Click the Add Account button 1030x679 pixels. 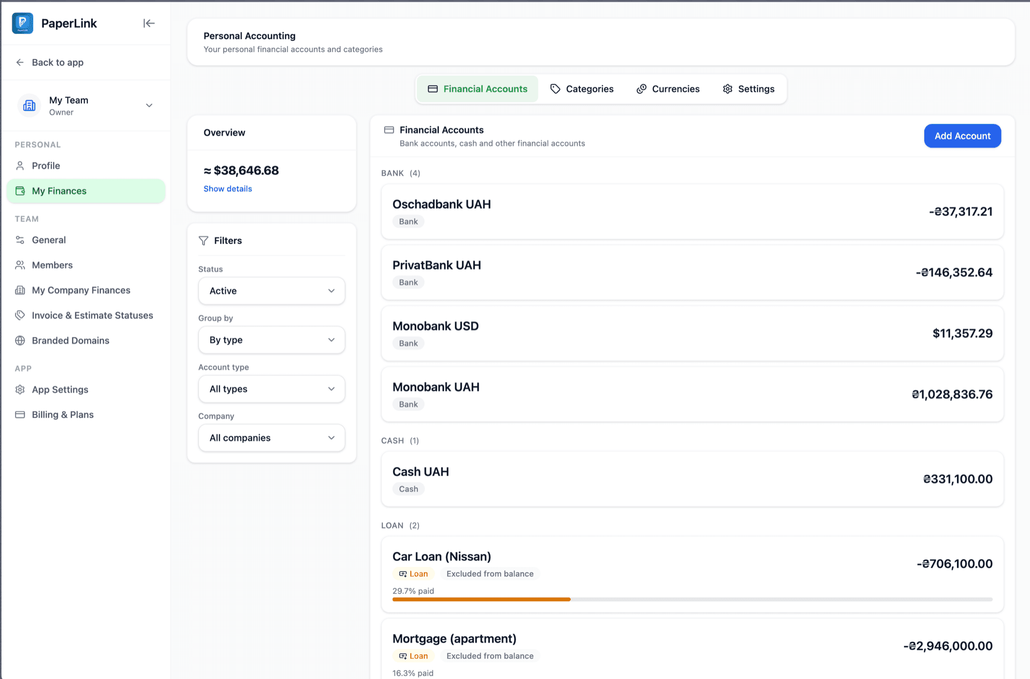tap(962, 136)
